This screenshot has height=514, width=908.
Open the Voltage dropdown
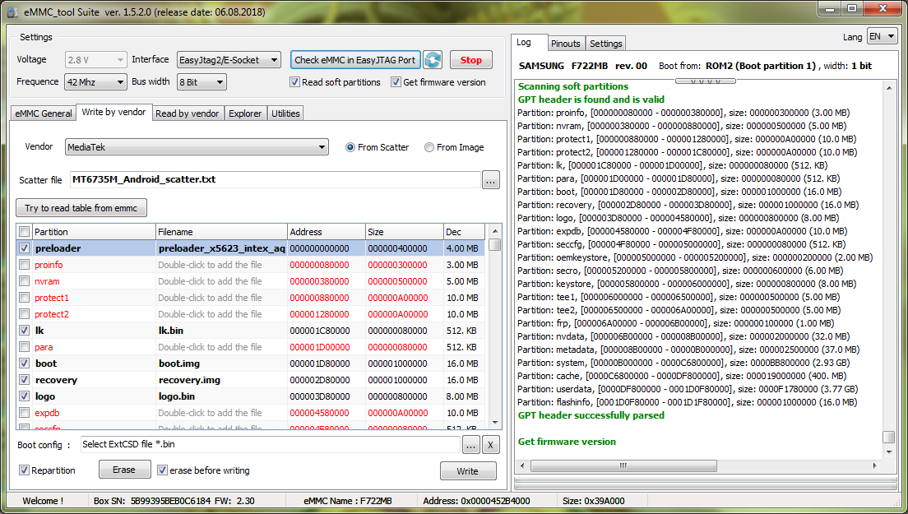click(95, 59)
